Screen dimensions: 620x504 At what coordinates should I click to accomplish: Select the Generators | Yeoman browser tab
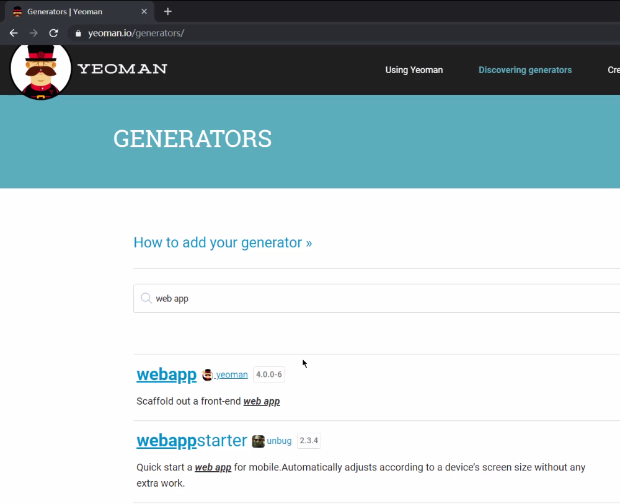click(79, 11)
